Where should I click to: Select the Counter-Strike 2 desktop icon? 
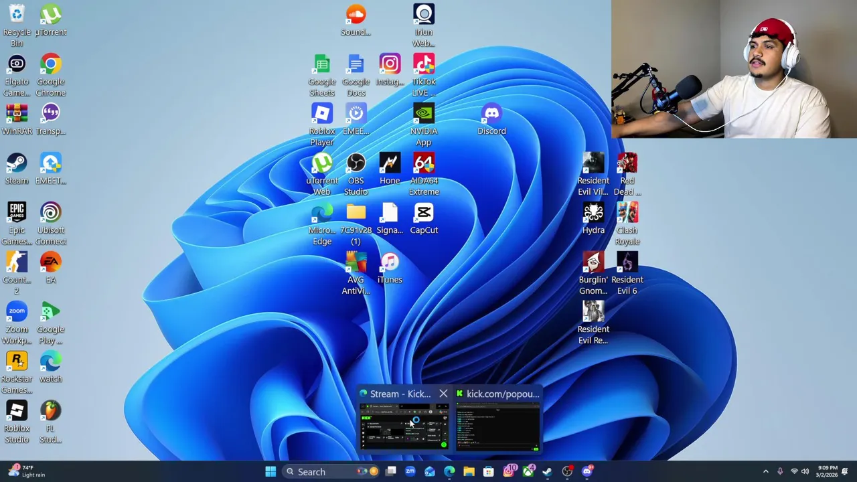(x=17, y=273)
